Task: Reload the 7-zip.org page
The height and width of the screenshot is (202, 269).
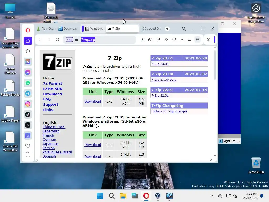Action: click(x=58, y=39)
